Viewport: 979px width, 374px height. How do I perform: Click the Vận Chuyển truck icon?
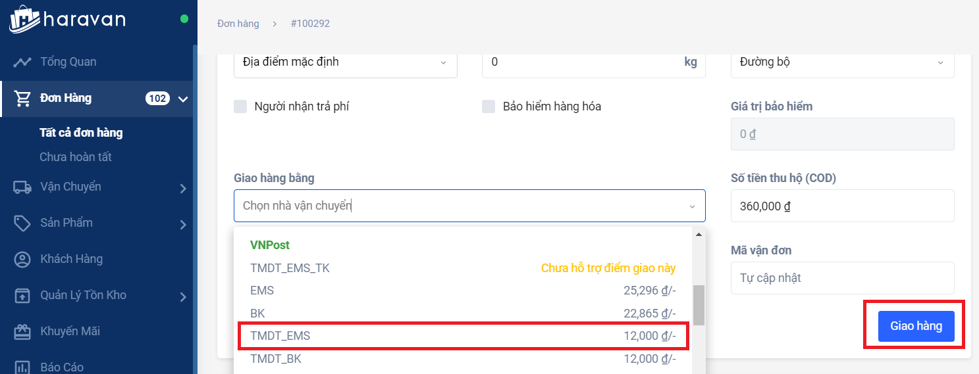point(22,187)
